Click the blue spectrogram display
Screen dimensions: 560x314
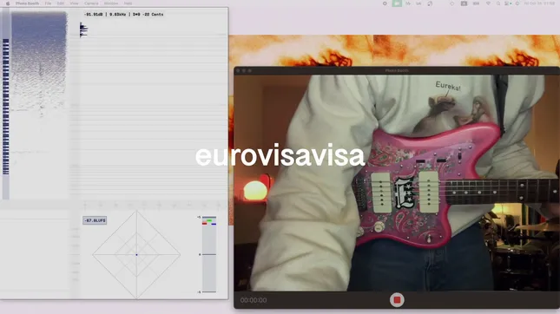click(39, 64)
